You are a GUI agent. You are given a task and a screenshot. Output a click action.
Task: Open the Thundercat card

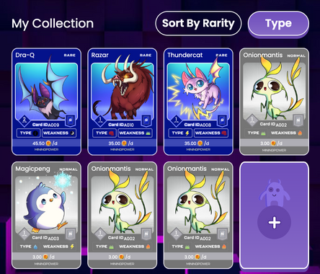(x=198, y=102)
